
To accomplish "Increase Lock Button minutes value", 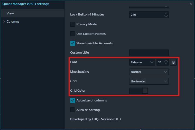I will point(166,13).
